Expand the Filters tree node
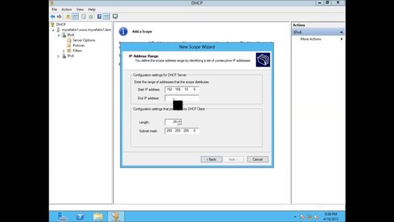This screenshot has height=222, width=394. (x=63, y=51)
